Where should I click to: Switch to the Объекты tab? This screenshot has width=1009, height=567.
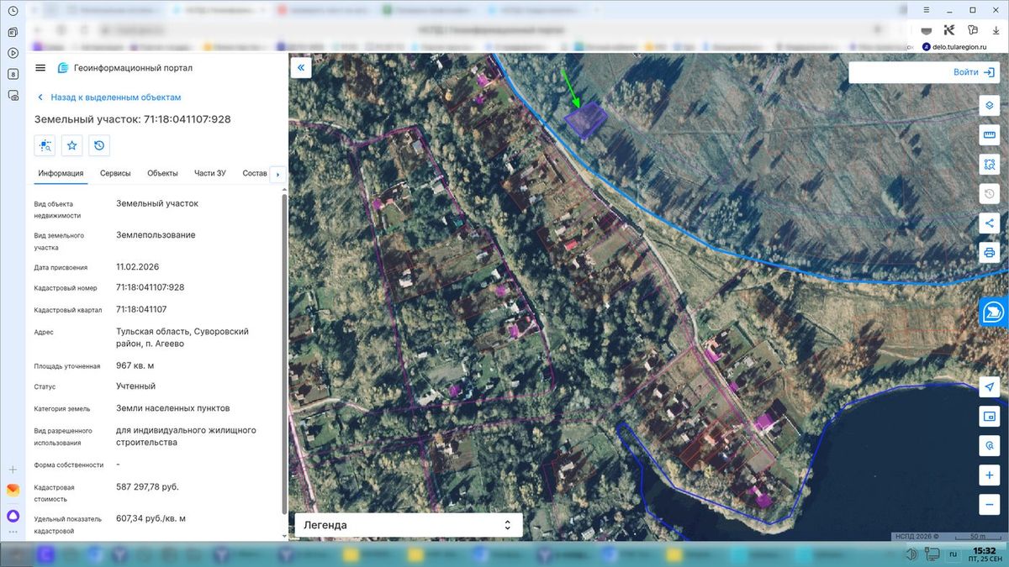[162, 173]
